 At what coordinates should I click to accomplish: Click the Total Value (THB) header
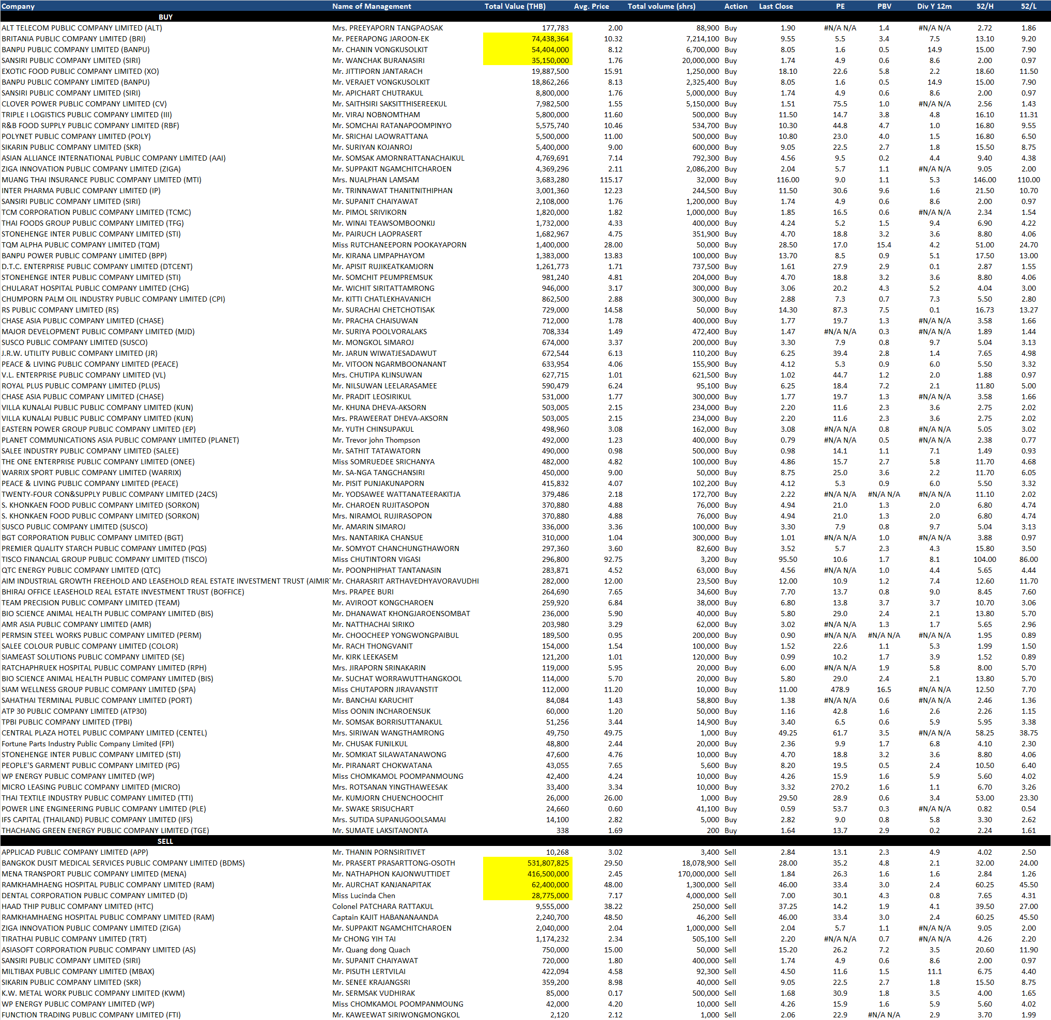pos(515,6)
